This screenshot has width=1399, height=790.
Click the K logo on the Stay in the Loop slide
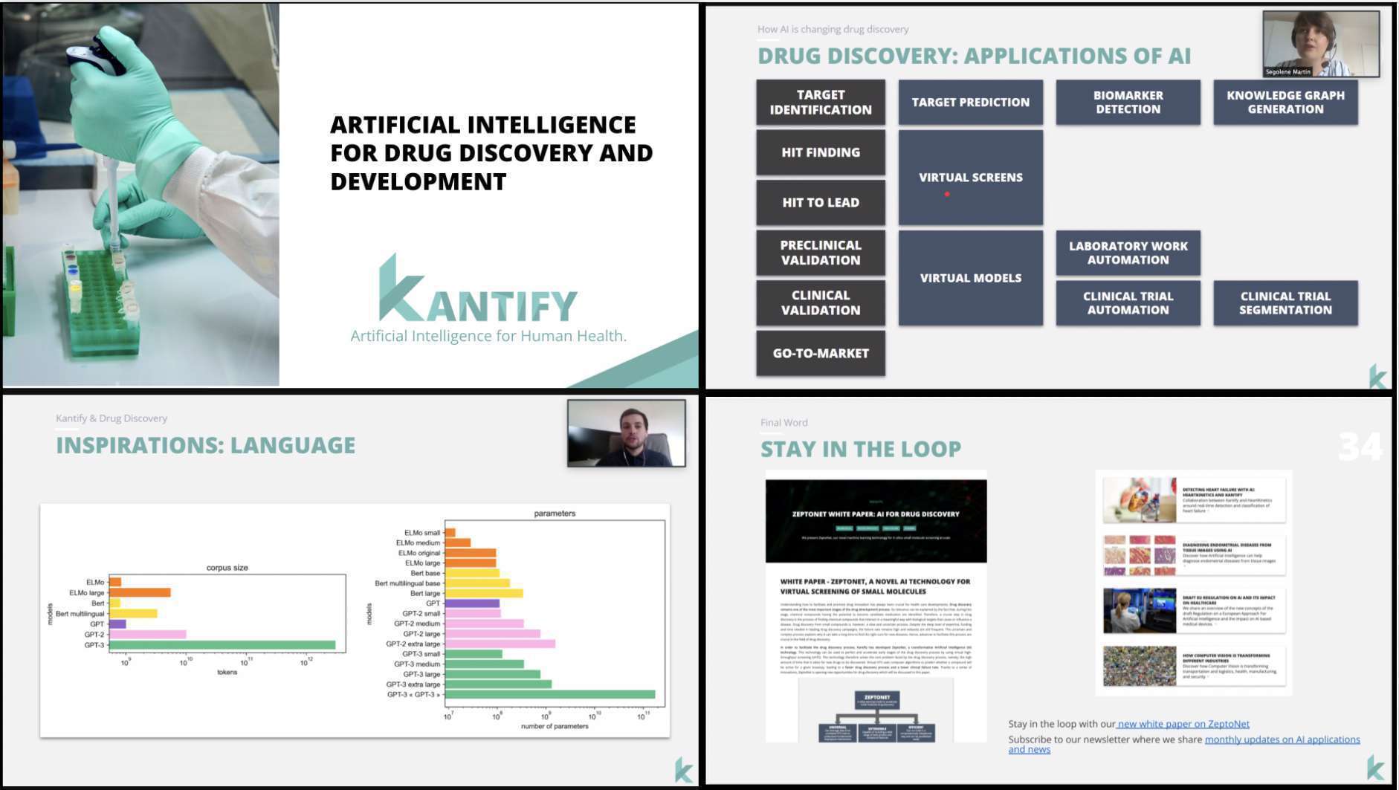click(x=1375, y=767)
